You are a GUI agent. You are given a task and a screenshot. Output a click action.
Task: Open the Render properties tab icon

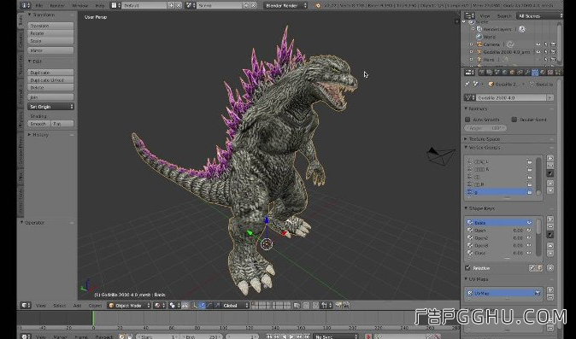tap(482, 73)
